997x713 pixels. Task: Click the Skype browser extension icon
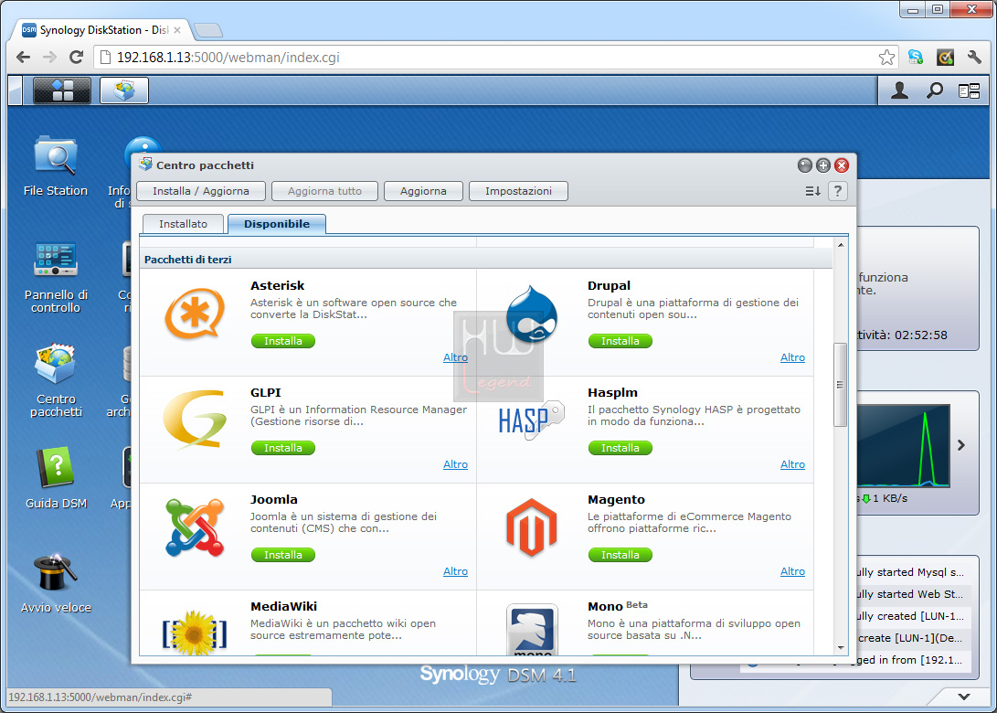tap(916, 58)
